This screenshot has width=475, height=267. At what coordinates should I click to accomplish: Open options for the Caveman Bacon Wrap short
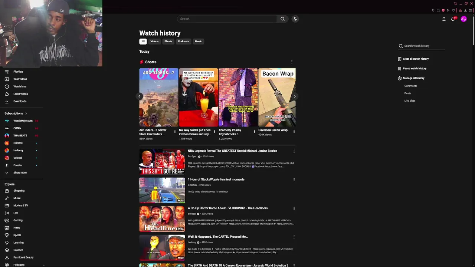(x=294, y=131)
